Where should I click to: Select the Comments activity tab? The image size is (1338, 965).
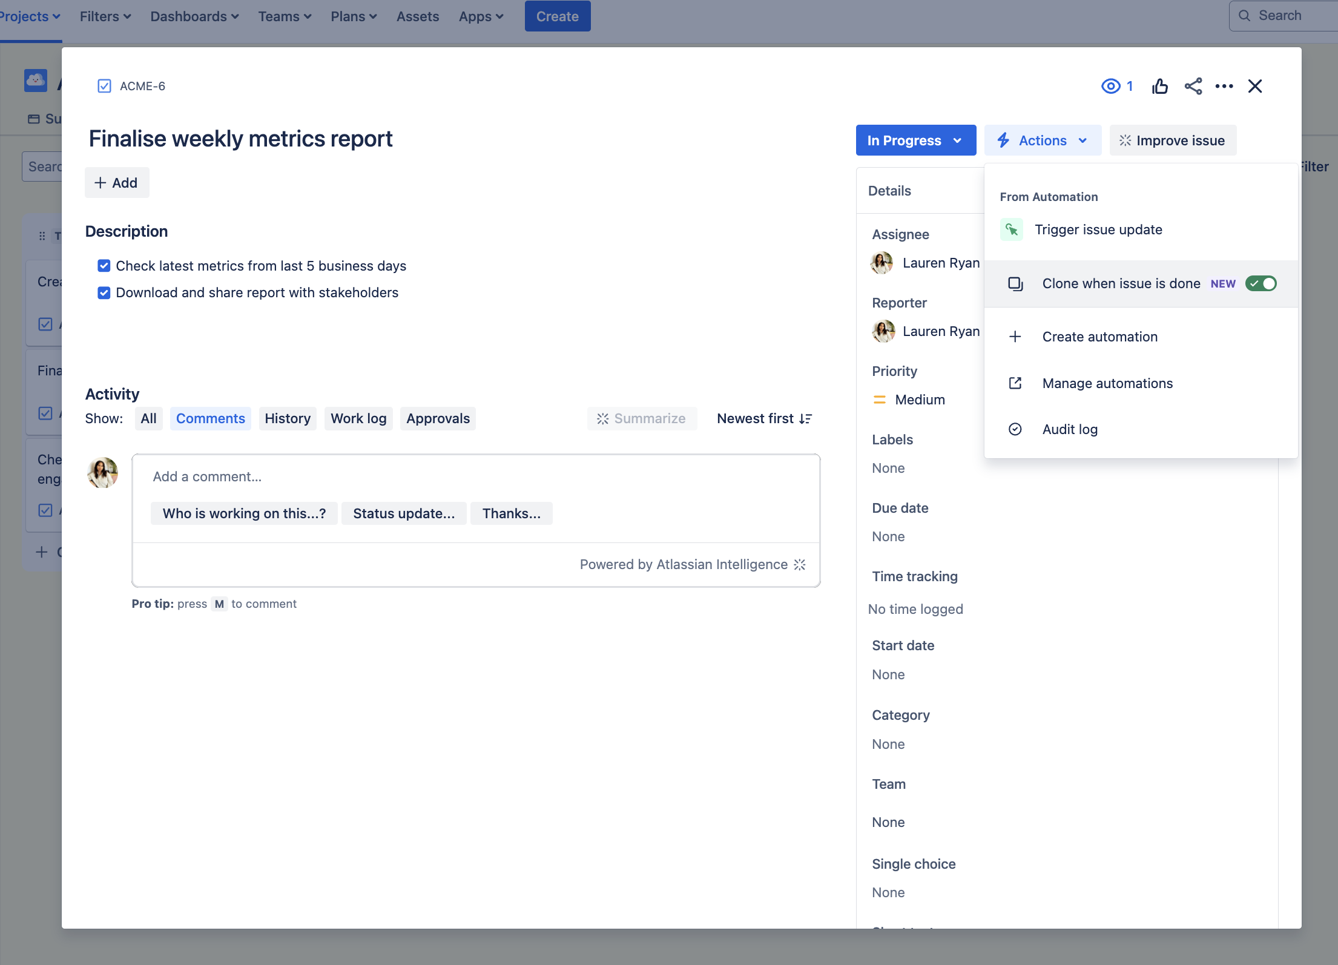[x=210, y=418]
